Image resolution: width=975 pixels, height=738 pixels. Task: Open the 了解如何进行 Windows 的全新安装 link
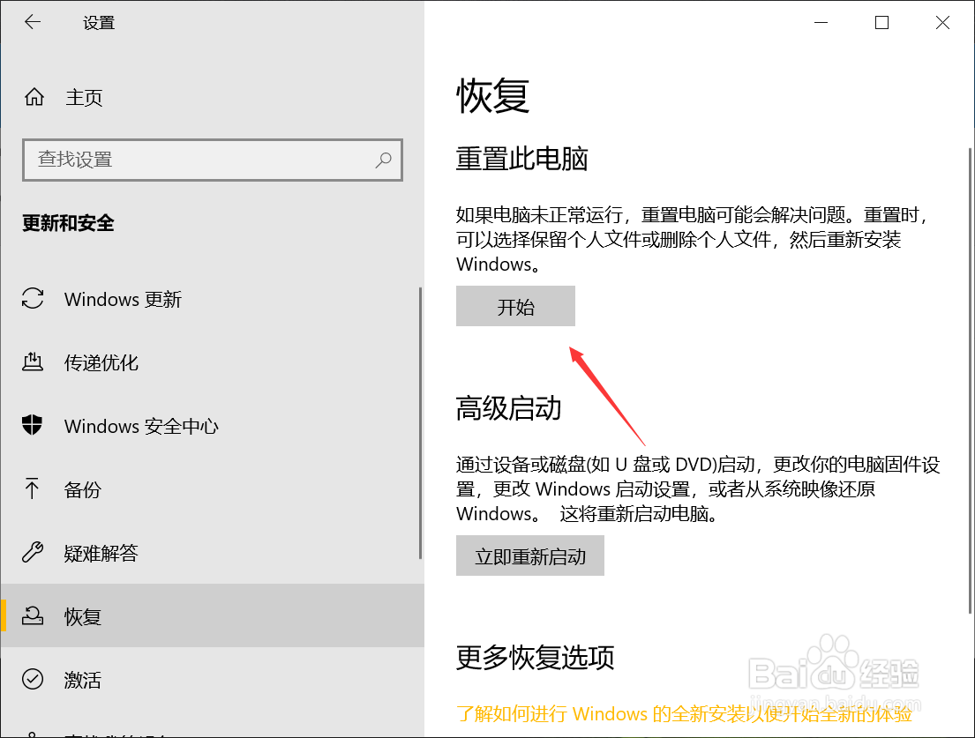[684, 714]
